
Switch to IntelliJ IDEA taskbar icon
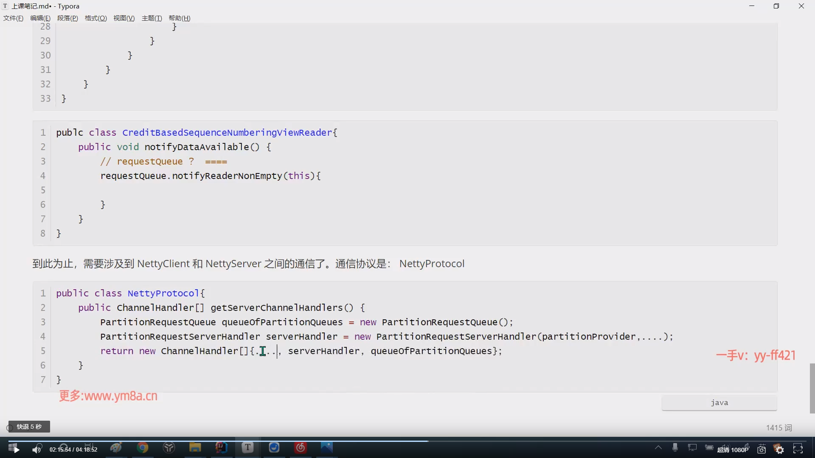point(221,448)
